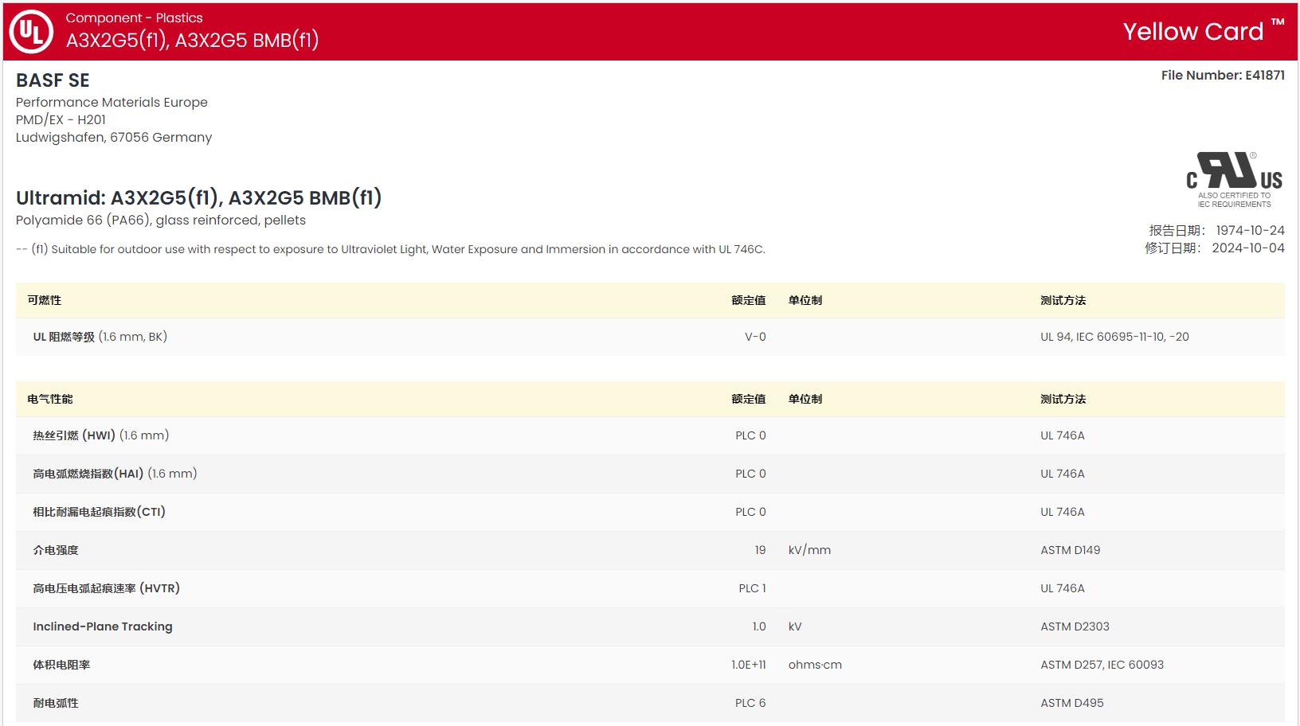Click '高电弧燃烧指数(HAI) (1.6 mm)' row label
The height and width of the screenshot is (726, 1300).
click(x=115, y=474)
